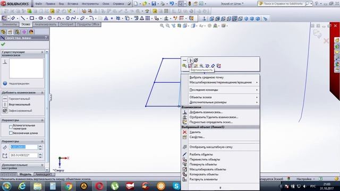Choose Отобразить/Удалить взаимосвязи menu item

pos(214,117)
